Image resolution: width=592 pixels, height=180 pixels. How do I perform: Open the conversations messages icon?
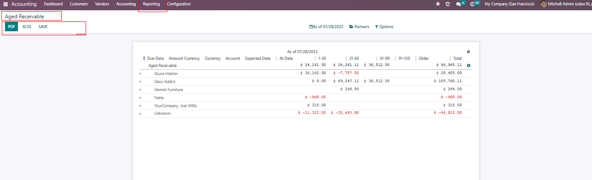tap(458, 4)
